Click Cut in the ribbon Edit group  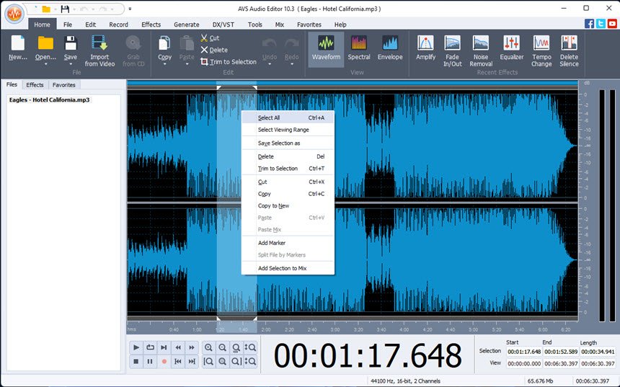tap(210, 38)
